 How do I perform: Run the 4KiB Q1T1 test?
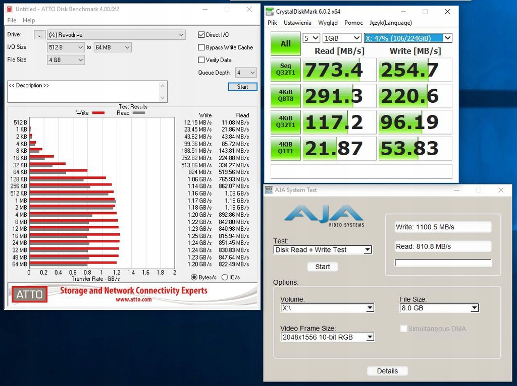pos(286,148)
